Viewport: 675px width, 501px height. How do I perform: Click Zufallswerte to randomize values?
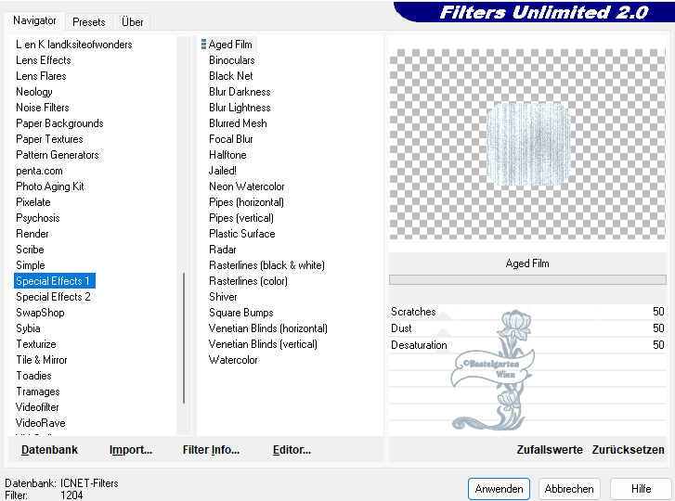click(x=550, y=450)
